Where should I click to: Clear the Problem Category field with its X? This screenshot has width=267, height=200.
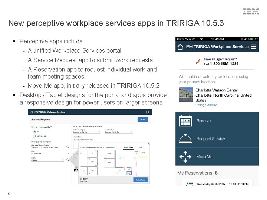(x=99, y=132)
